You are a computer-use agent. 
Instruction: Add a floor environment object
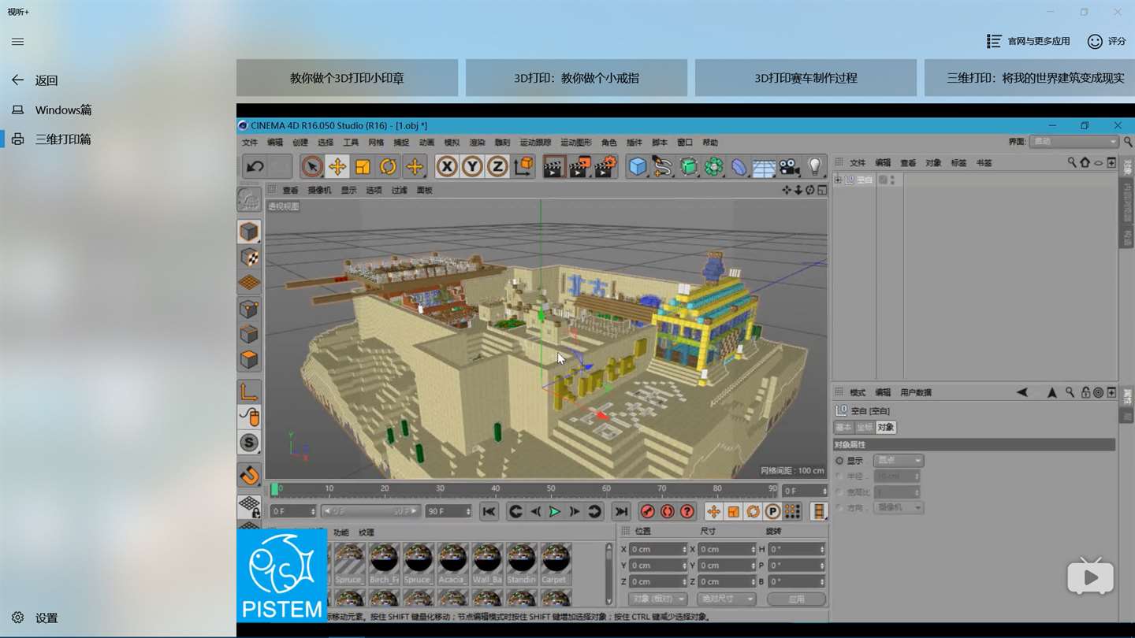coord(764,166)
